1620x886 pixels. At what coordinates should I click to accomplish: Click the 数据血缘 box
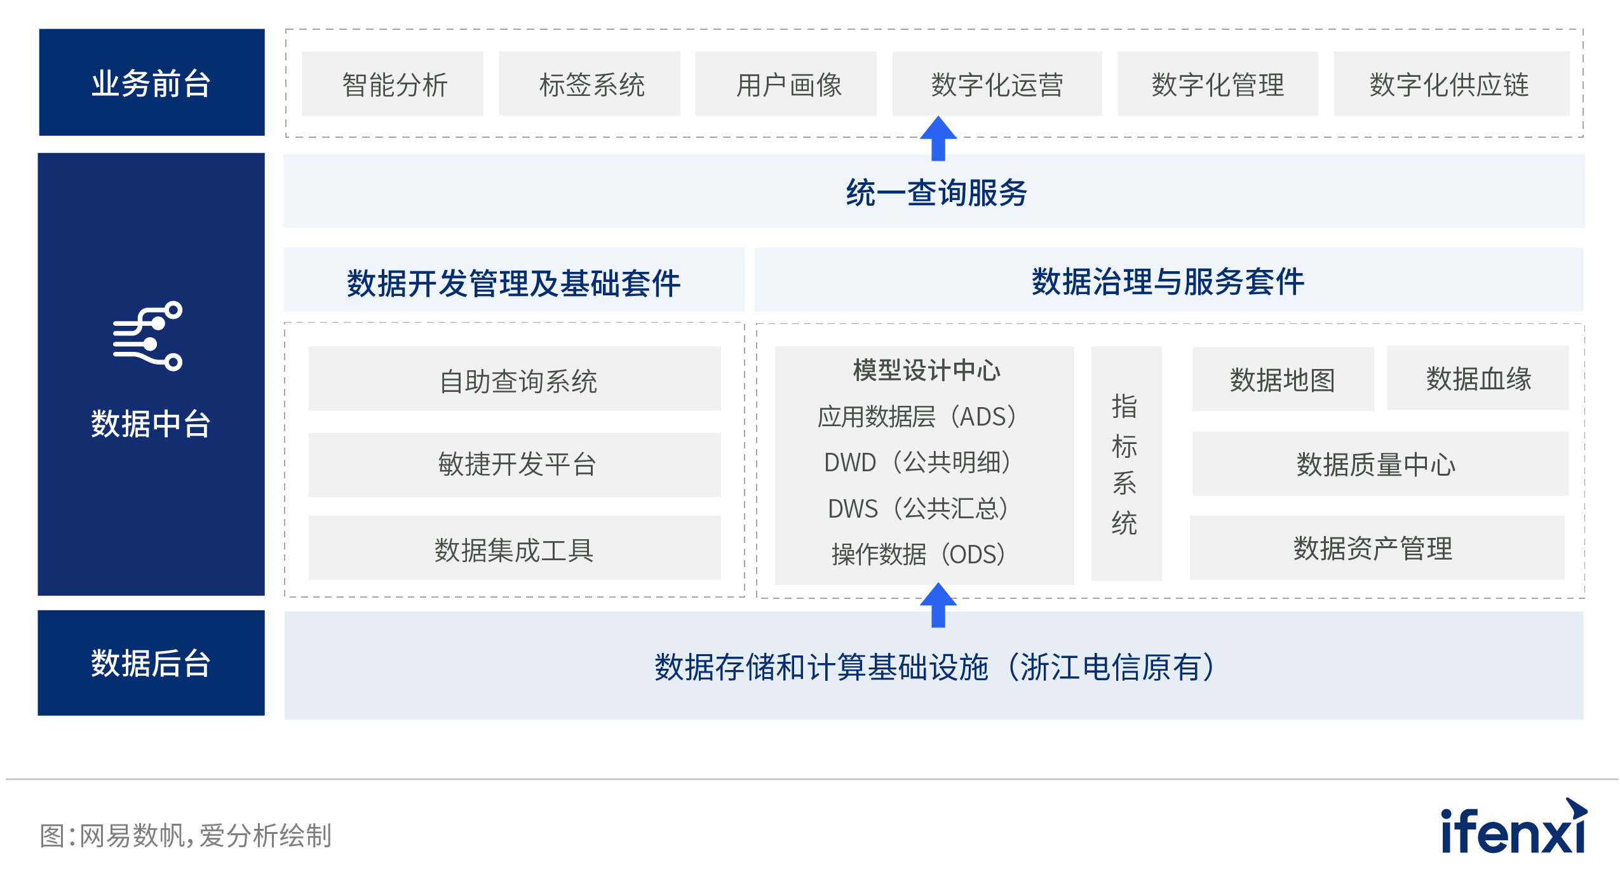[1477, 378]
